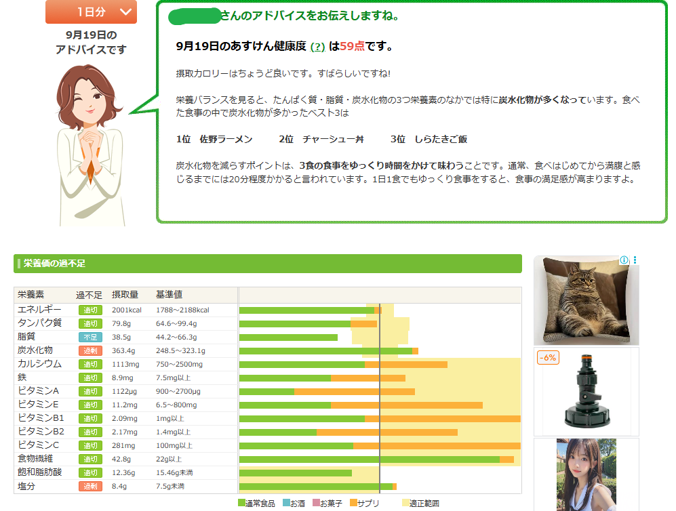Open the cat pillow ad thumbnail

click(x=586, y=300)
